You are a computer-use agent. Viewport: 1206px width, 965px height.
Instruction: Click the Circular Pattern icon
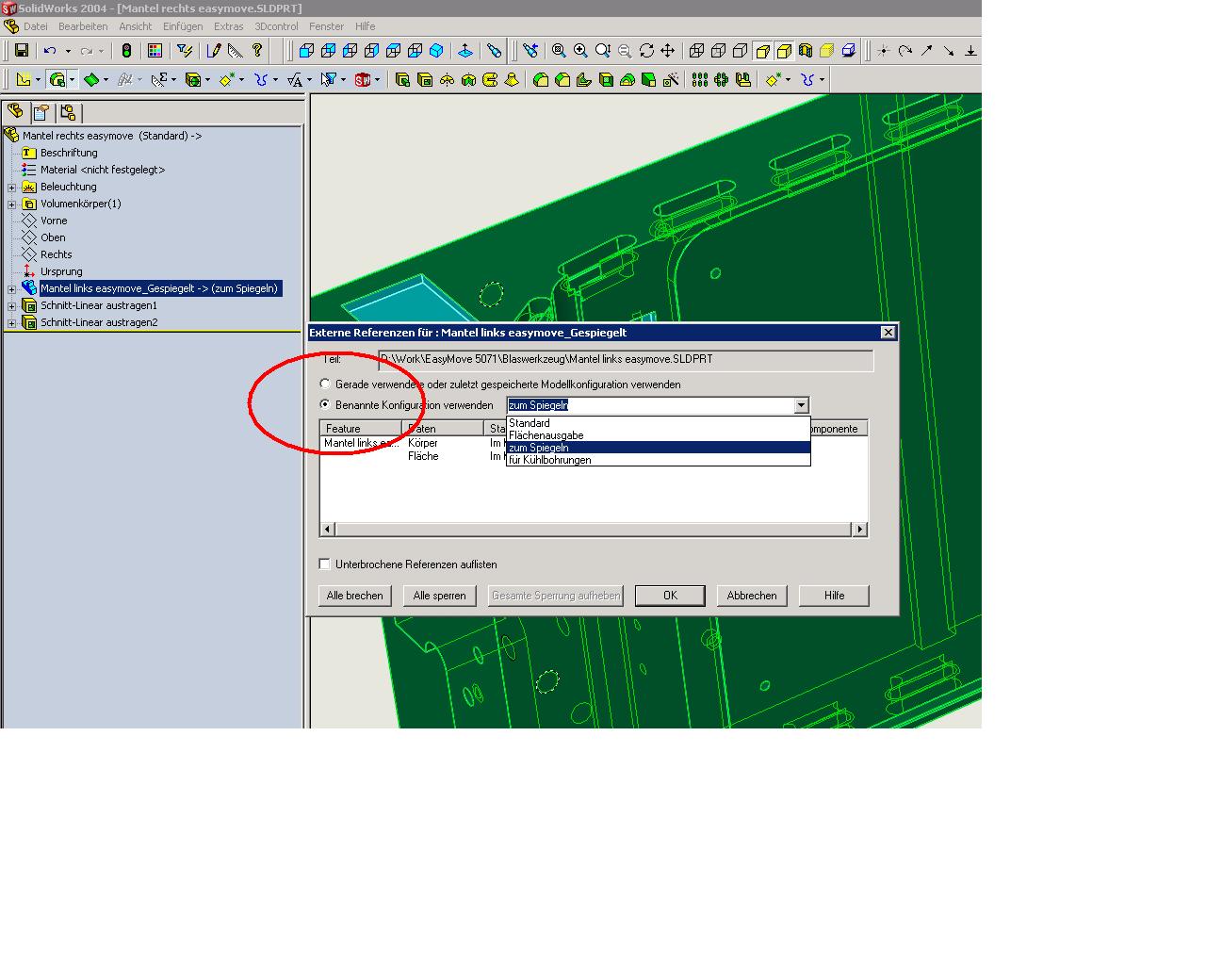(x=722, y=80)
